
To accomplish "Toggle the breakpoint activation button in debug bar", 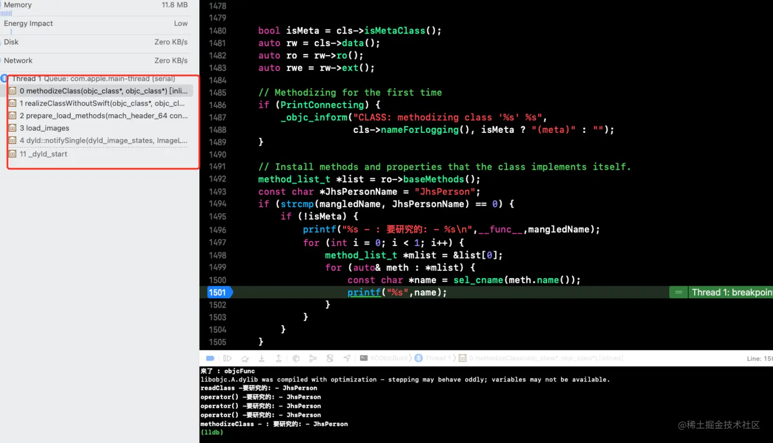I will pos(210,358).
